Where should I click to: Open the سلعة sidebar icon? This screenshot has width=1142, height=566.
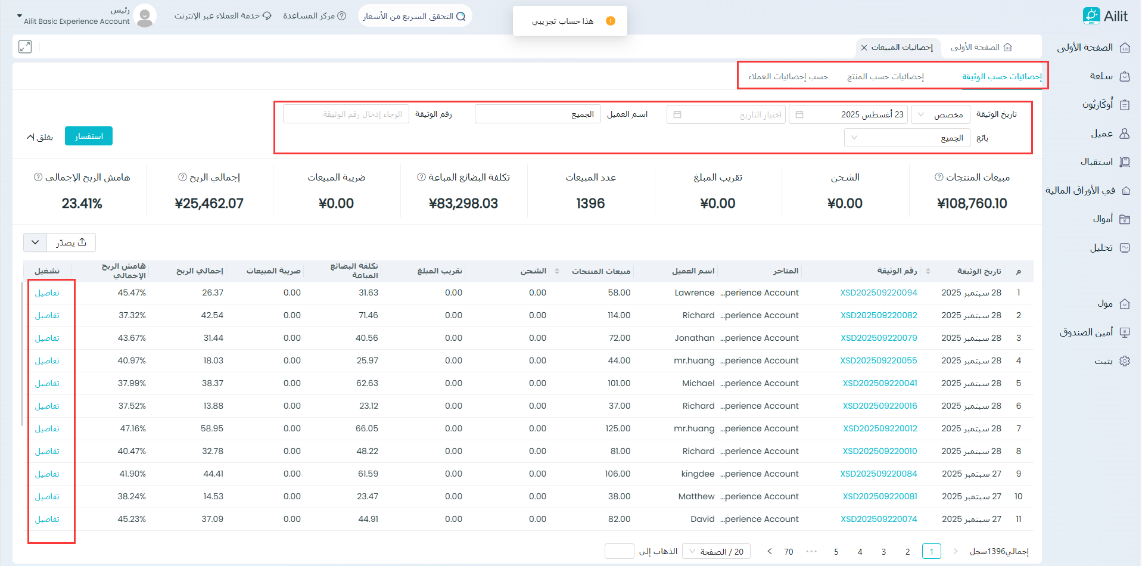1125,76
